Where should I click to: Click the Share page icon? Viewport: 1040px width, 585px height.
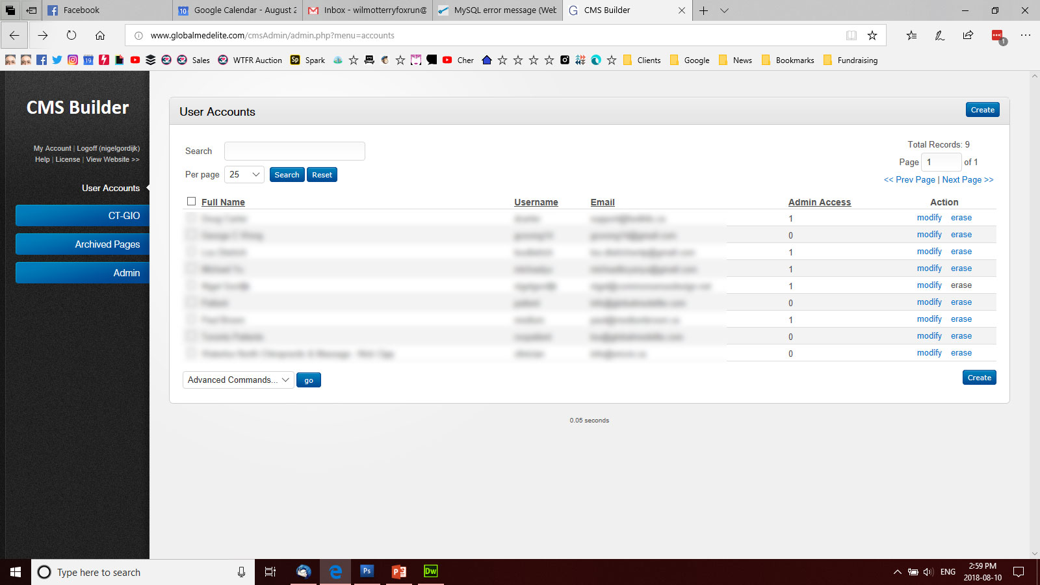[968, 36]
